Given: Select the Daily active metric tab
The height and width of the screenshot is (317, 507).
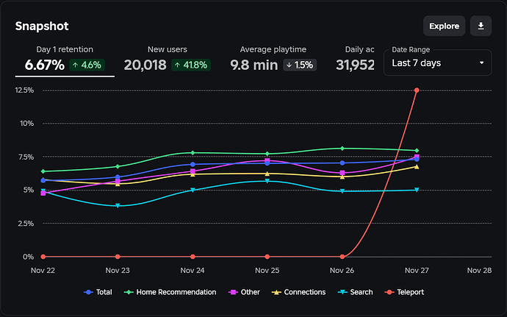Looking at the screenshot, I should coord(355,60).
